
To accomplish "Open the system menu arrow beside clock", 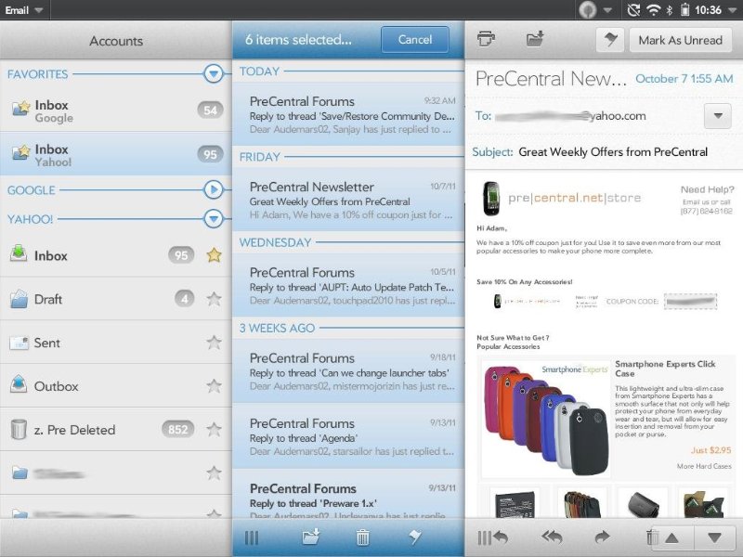I will [x=733, y=10].
